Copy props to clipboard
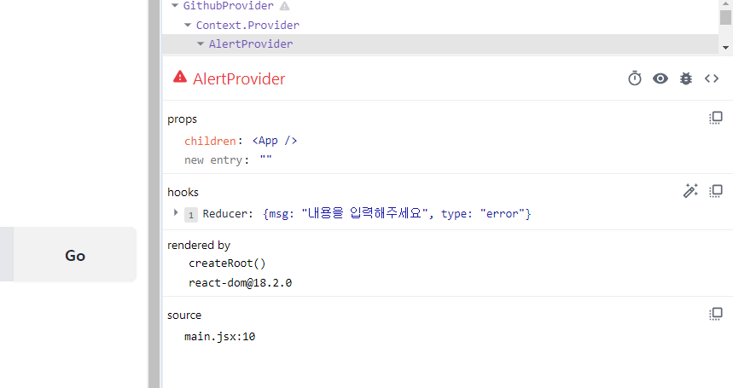 point(716,118)
